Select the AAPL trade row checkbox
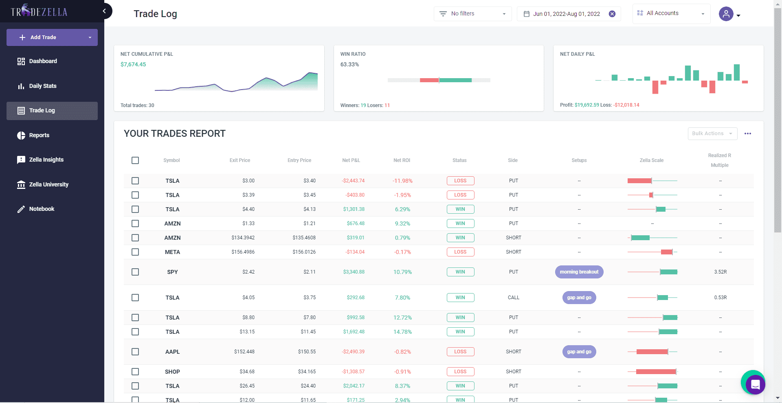The height and width of the screenshot is (403, 782). (x=135, y=352)
